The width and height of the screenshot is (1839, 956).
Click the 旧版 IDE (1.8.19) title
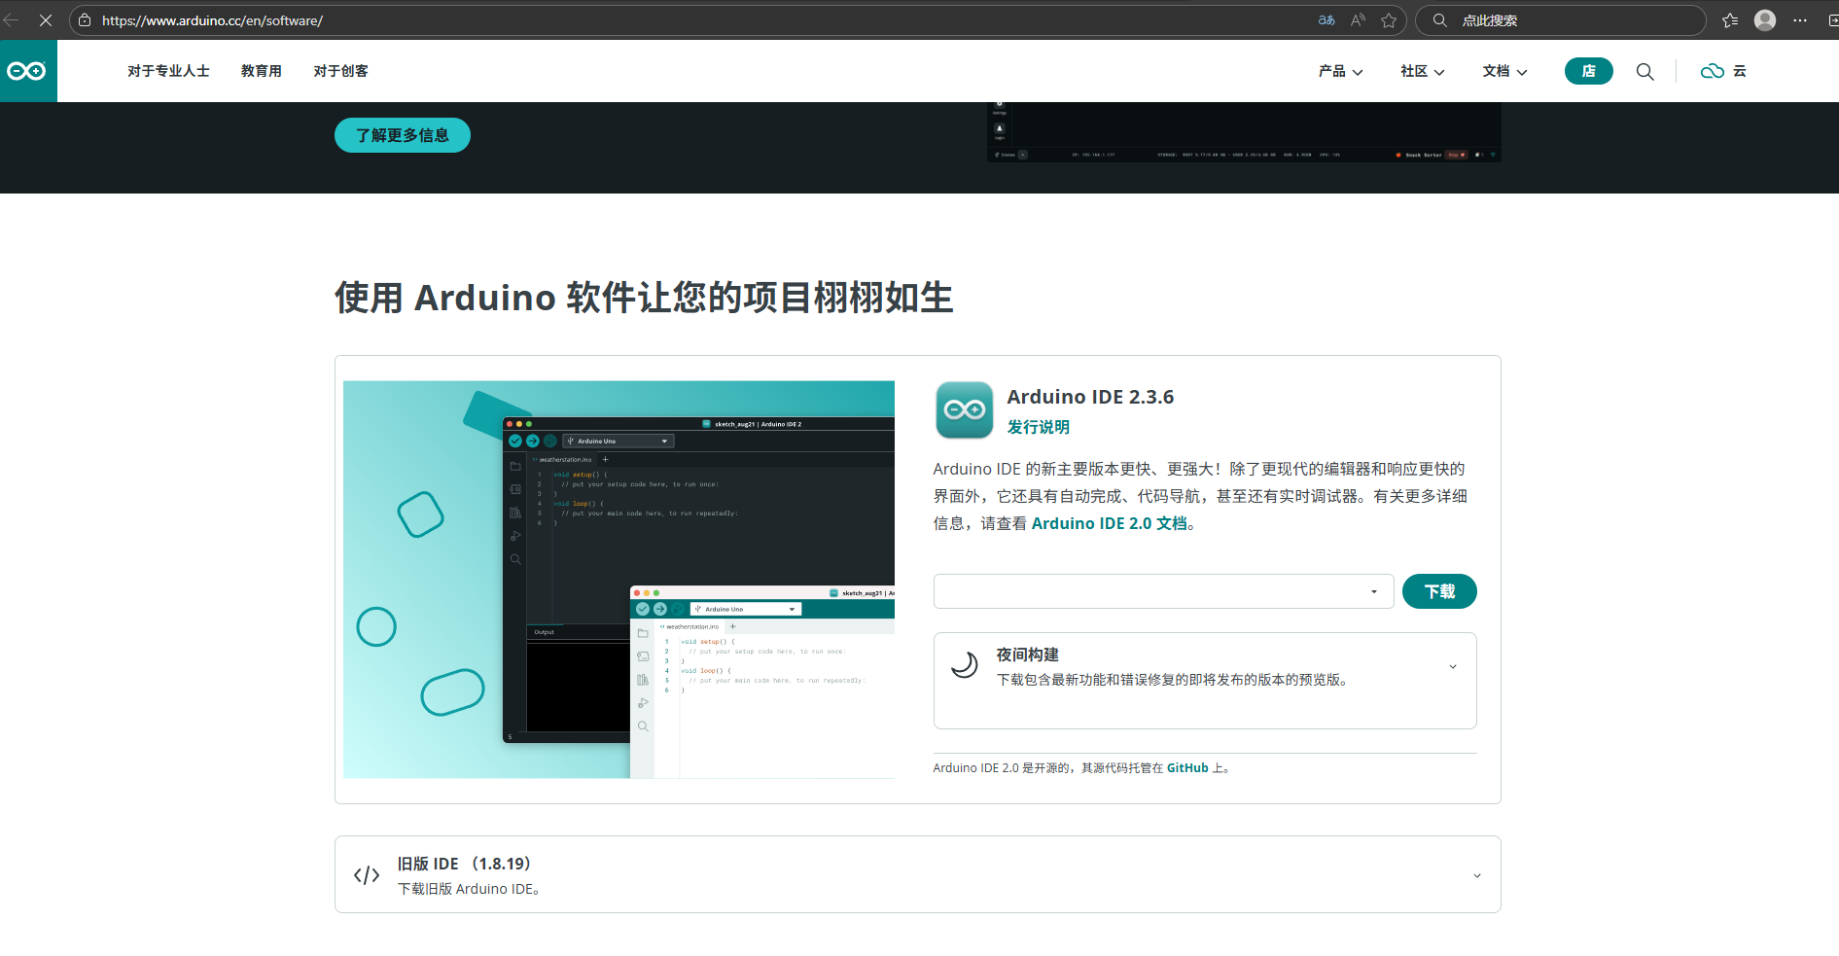coord(463,864)
